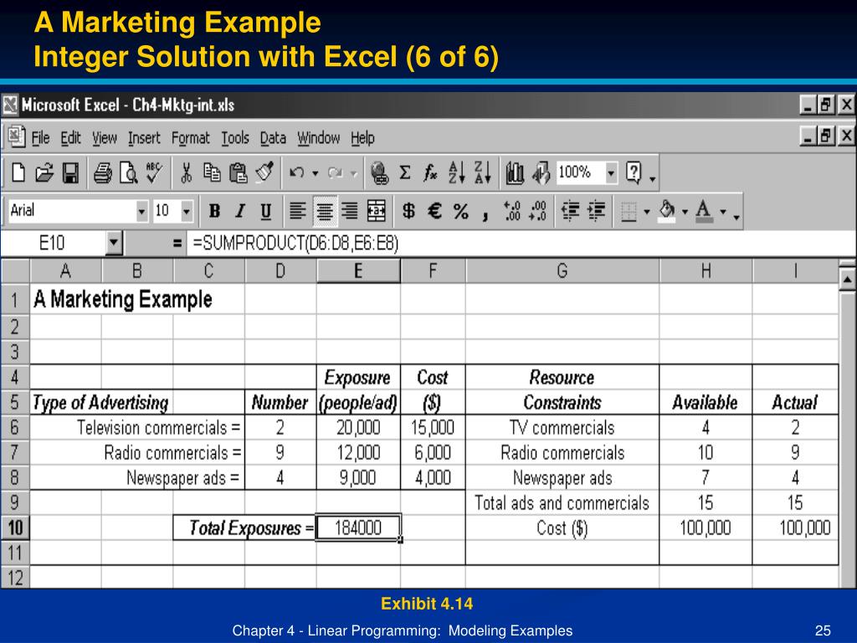Open the Insert menu
857x643 pixels.
pos(144,138)
